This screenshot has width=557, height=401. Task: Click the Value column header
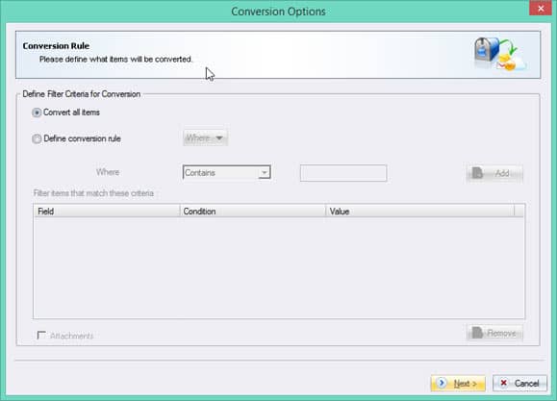pos(419,212)
